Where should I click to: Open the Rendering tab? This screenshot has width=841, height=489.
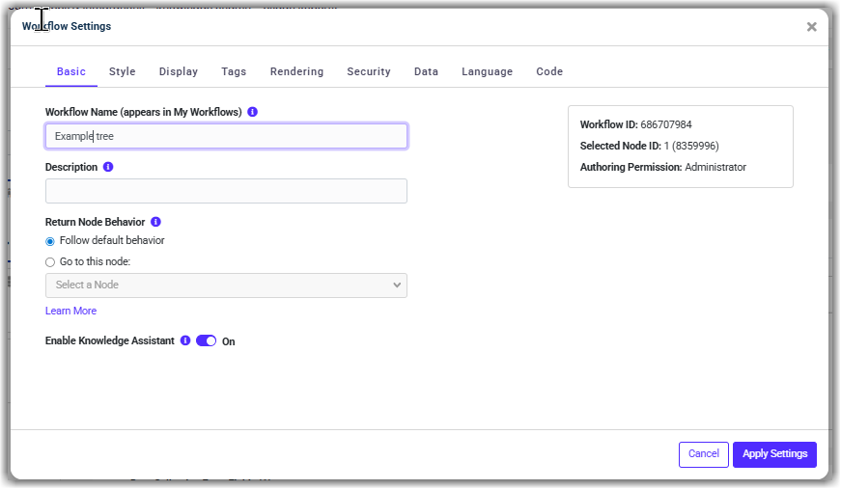296,71
